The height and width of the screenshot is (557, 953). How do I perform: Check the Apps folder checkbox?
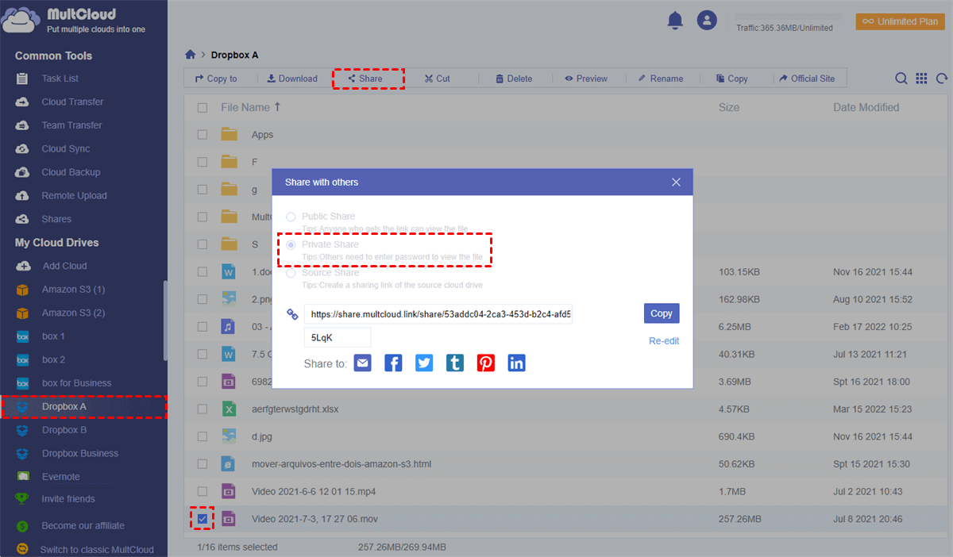[203, 135]
